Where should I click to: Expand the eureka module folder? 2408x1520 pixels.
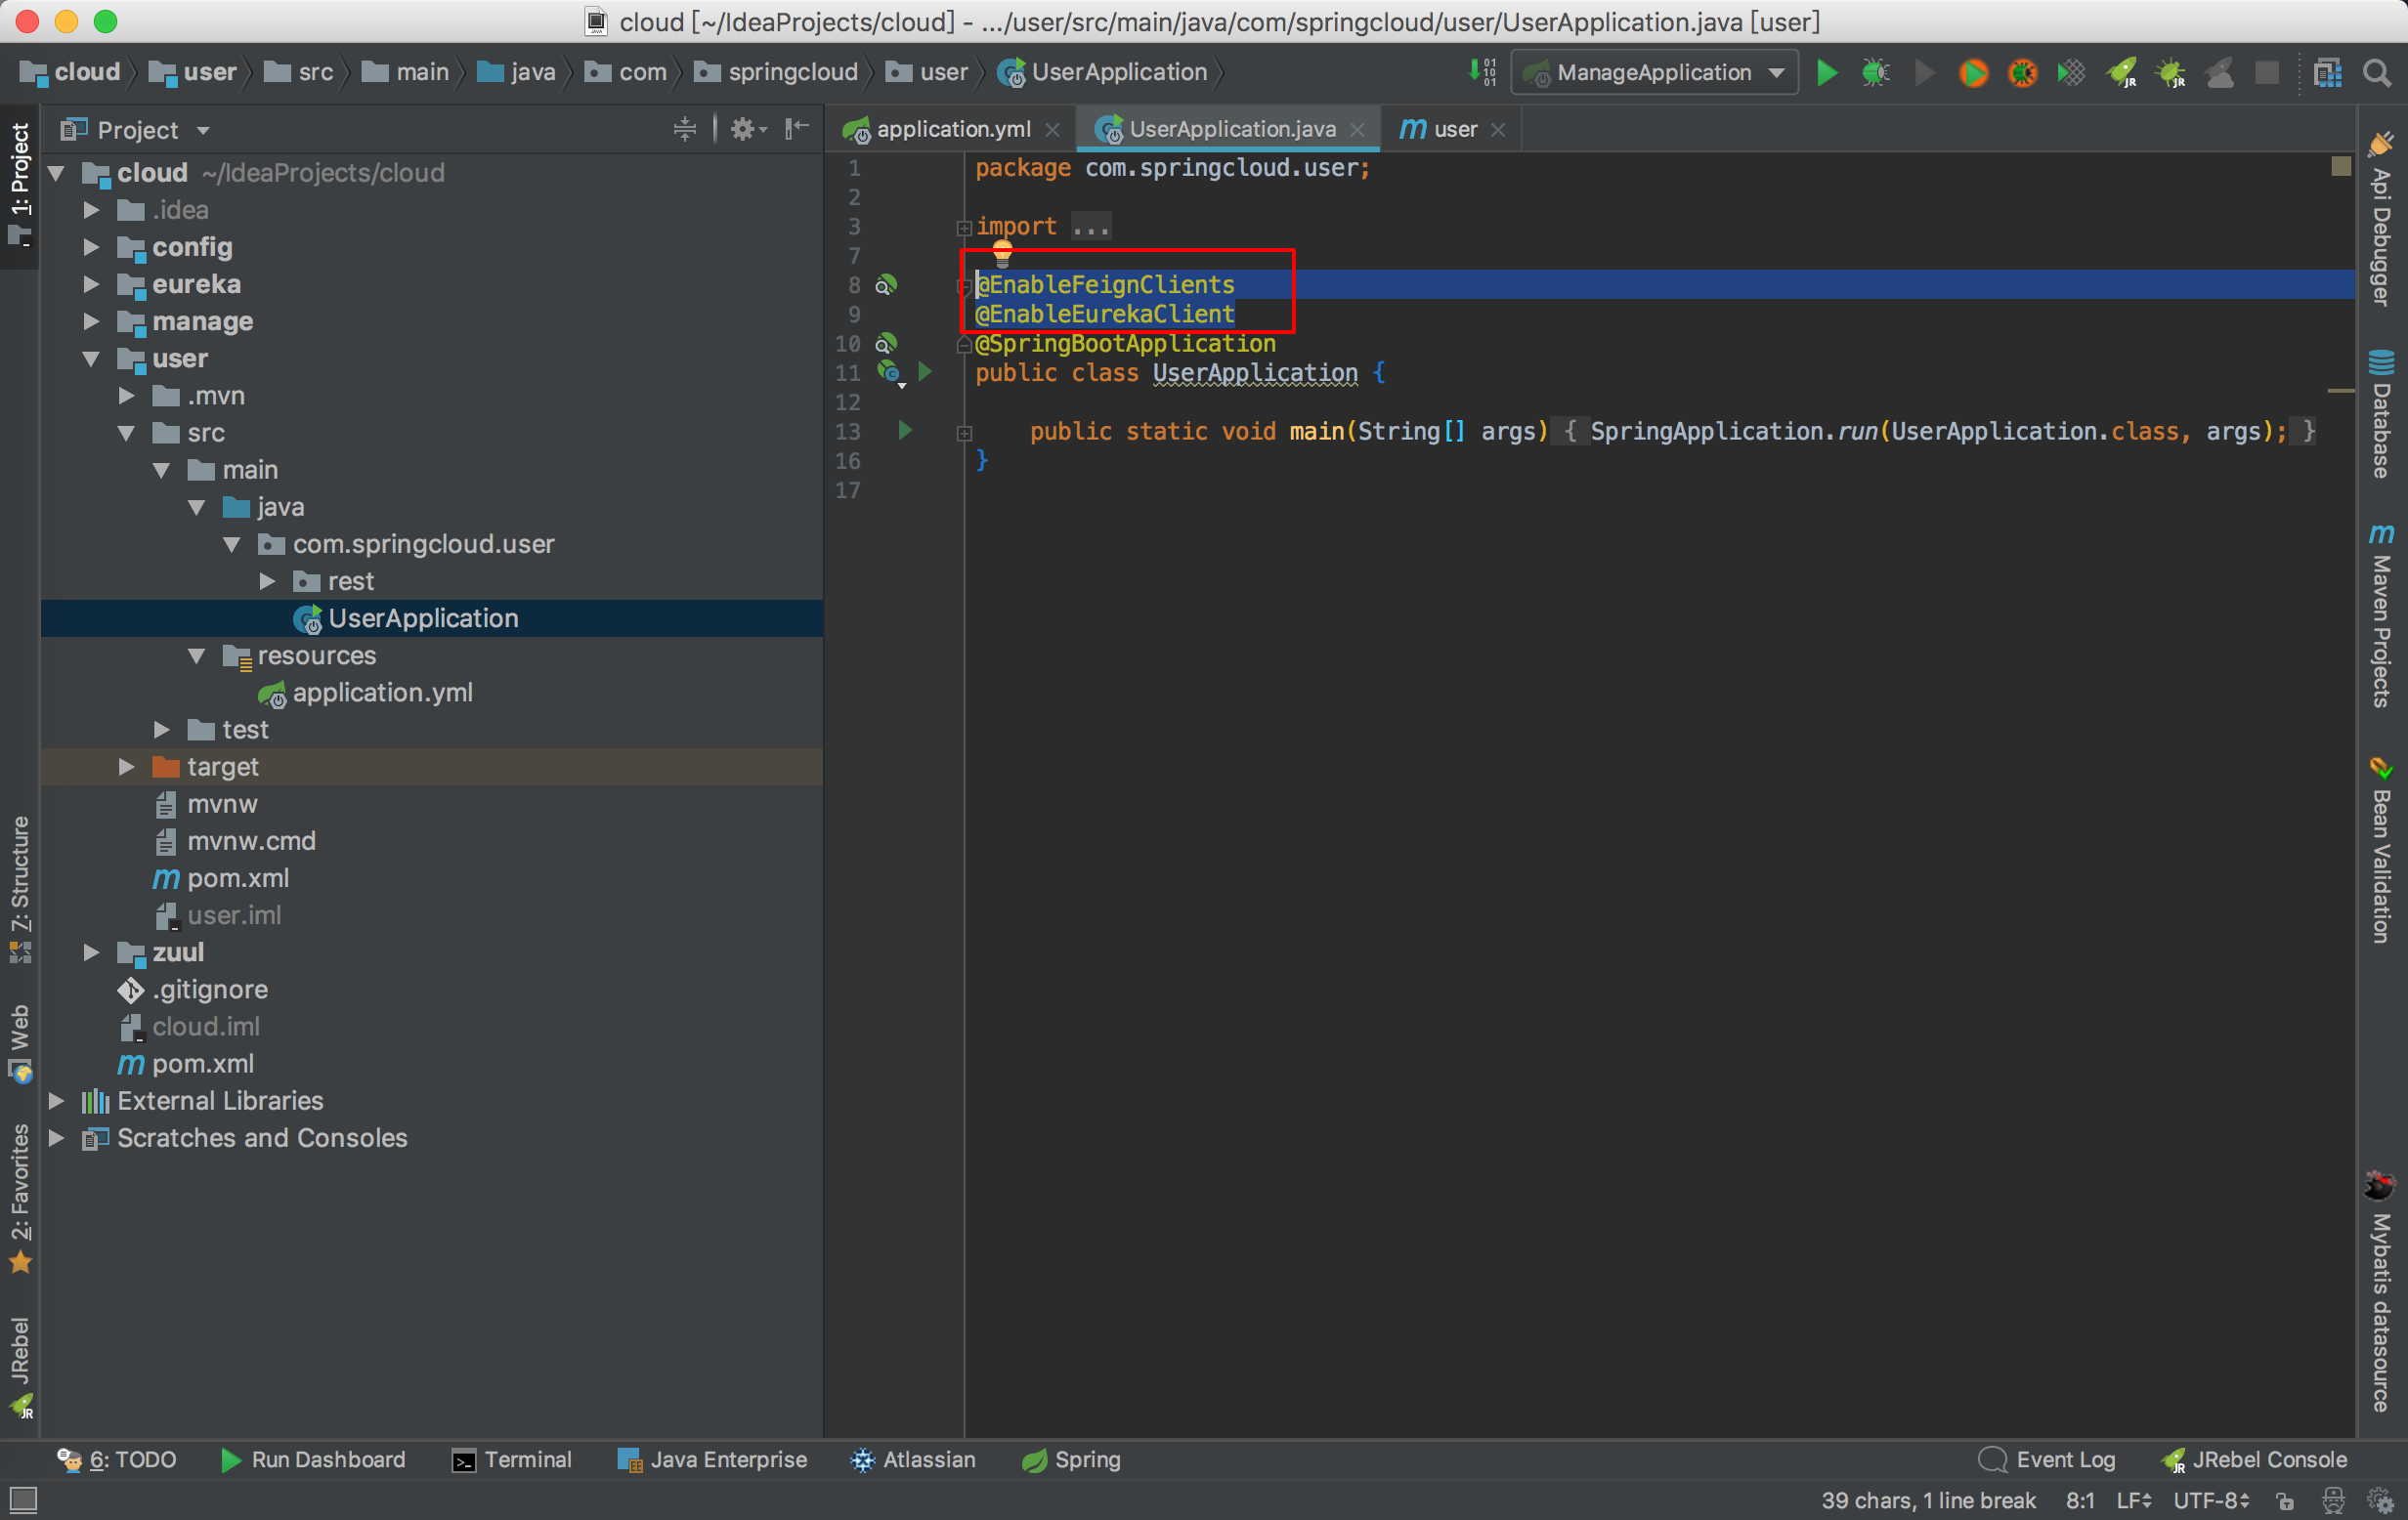[x=92, y=285]
